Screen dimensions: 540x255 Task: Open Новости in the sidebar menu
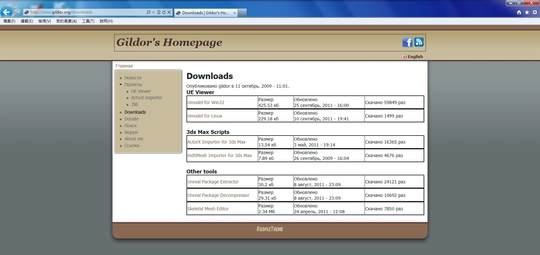pos(133,78)
